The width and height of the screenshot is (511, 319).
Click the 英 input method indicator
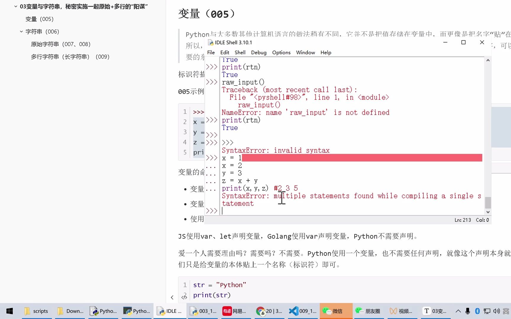(506, 311)
